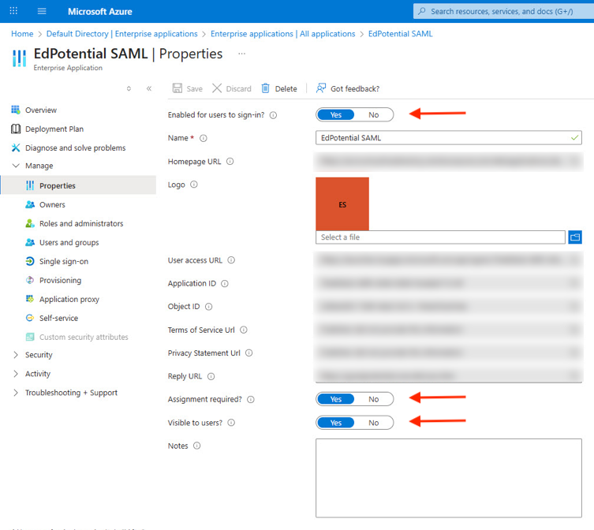Click the orange ES logo thumbnail

(x=342, y=203)
